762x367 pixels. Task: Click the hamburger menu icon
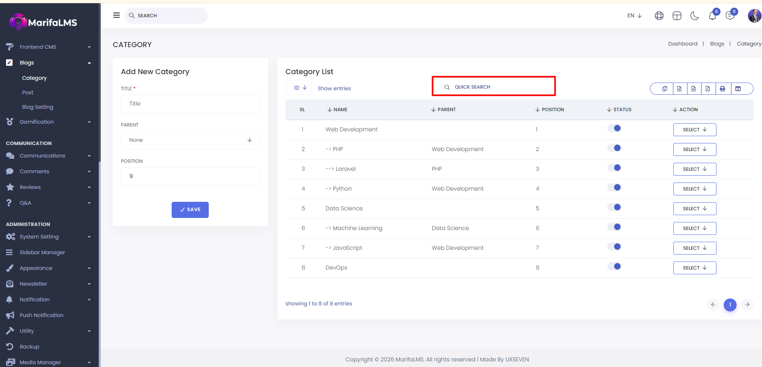coord(116,15)
